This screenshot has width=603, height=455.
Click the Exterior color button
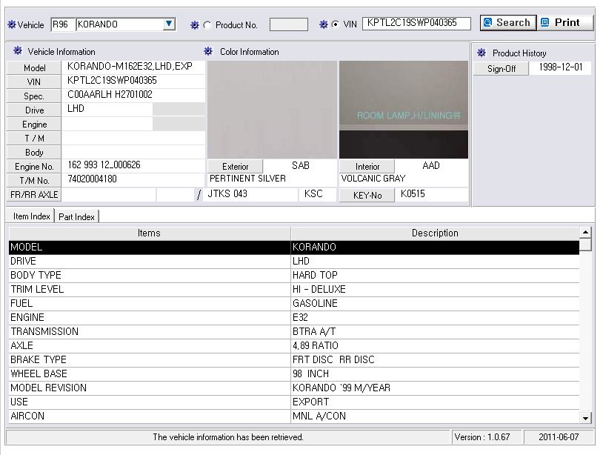[235, 167]
